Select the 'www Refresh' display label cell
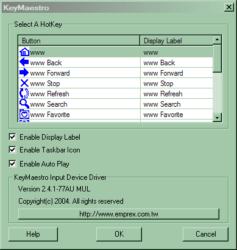This screenshot has width=237, height=250. (177, 94)
